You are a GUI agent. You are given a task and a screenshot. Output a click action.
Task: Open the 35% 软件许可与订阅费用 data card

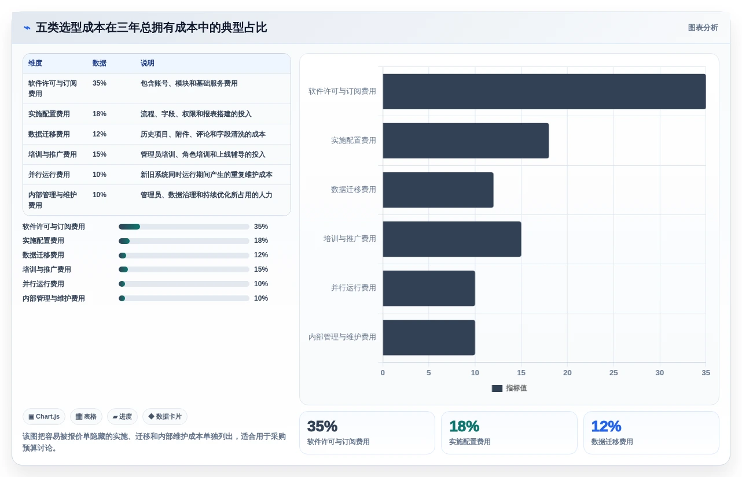367,432
